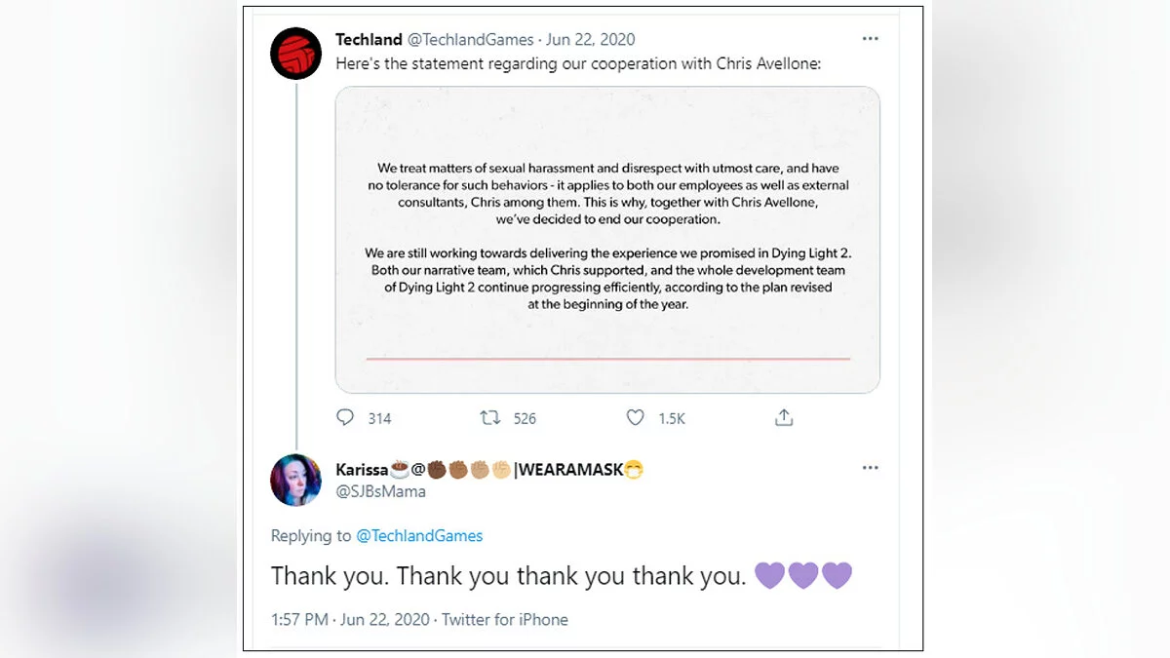Open the more options menu on Techland's tweet
The height and width of the screenshot is (658, 1170).
tap(870, 40)
